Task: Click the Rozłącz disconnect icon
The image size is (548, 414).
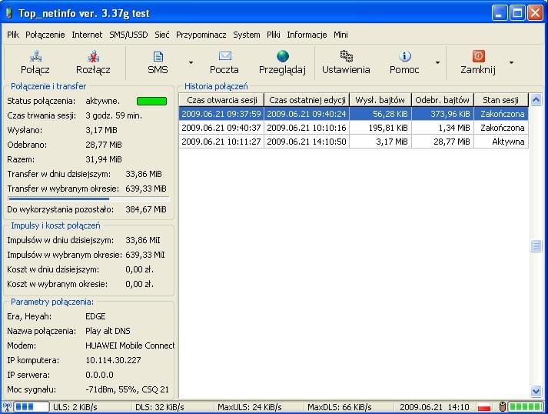Action: click(93, 56)
